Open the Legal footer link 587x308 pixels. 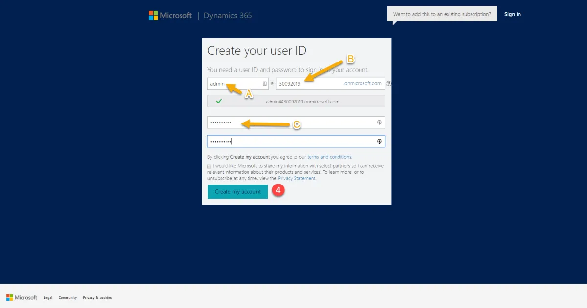pos(48,298)
